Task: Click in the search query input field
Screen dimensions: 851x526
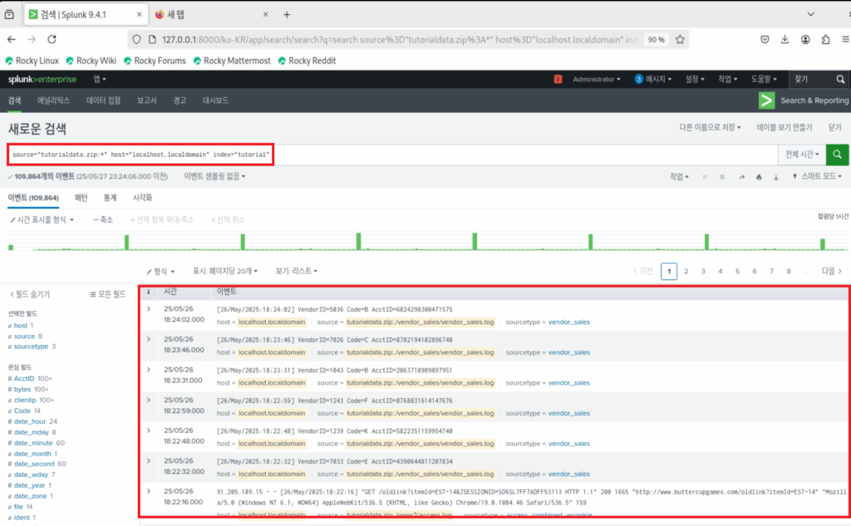Action: point(391,155)
